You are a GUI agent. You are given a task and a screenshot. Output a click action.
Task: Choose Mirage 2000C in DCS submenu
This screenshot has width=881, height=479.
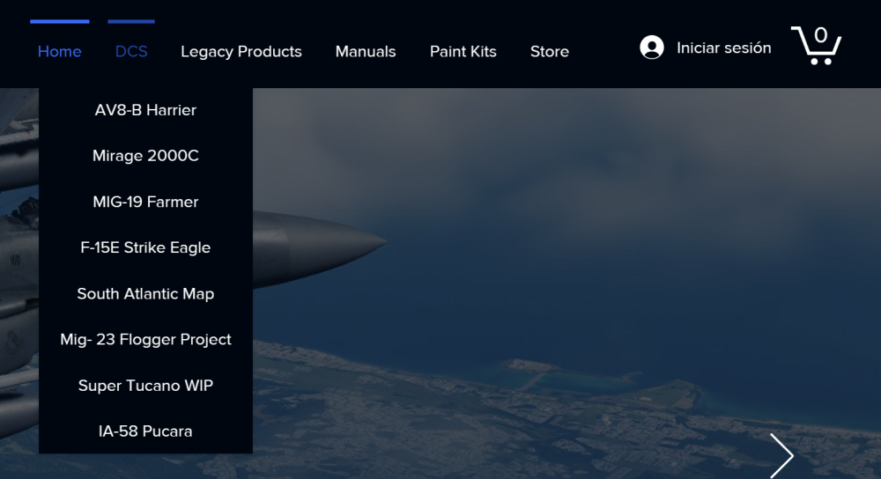(x=145, y=156)
